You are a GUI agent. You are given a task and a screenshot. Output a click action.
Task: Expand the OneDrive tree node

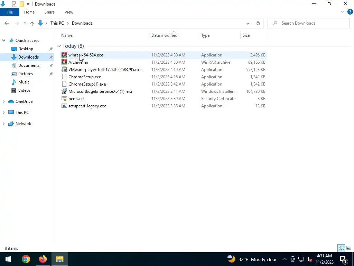(x=3, y=101)
